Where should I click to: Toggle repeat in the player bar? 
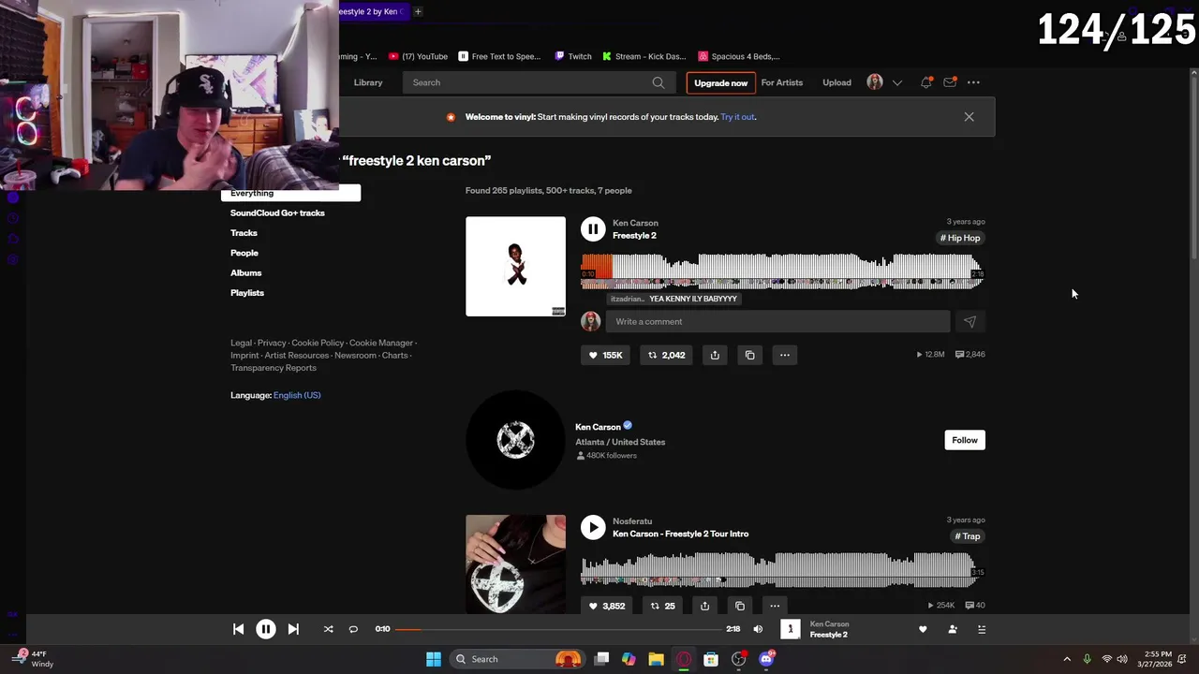coord(353,629)
